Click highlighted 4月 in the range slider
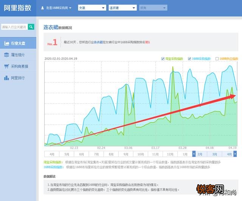This screenshot has height=201, width=242. 229,154
